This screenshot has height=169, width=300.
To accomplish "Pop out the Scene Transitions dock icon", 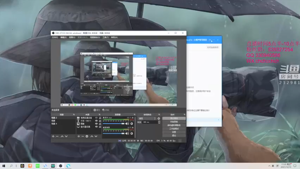I will point(159,115).
